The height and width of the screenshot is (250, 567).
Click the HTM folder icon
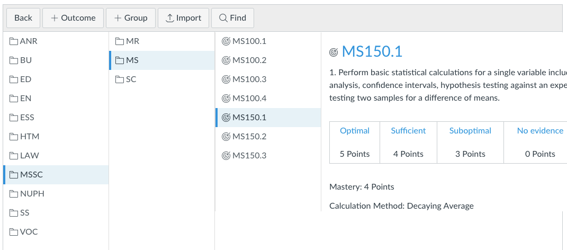pyautogui.click(x=14, y=137)
